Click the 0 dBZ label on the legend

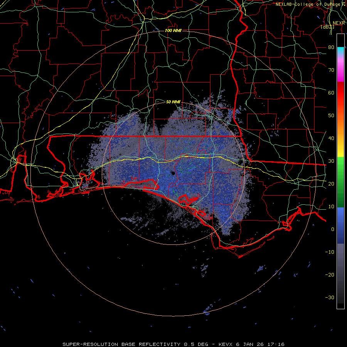(333, 229)
